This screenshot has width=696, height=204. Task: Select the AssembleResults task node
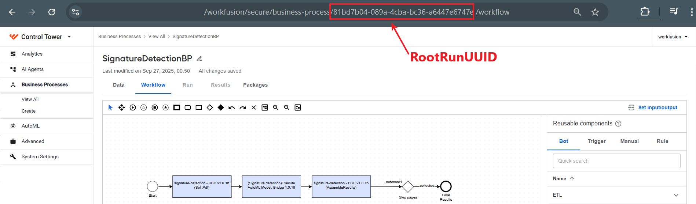pos(341,186)
